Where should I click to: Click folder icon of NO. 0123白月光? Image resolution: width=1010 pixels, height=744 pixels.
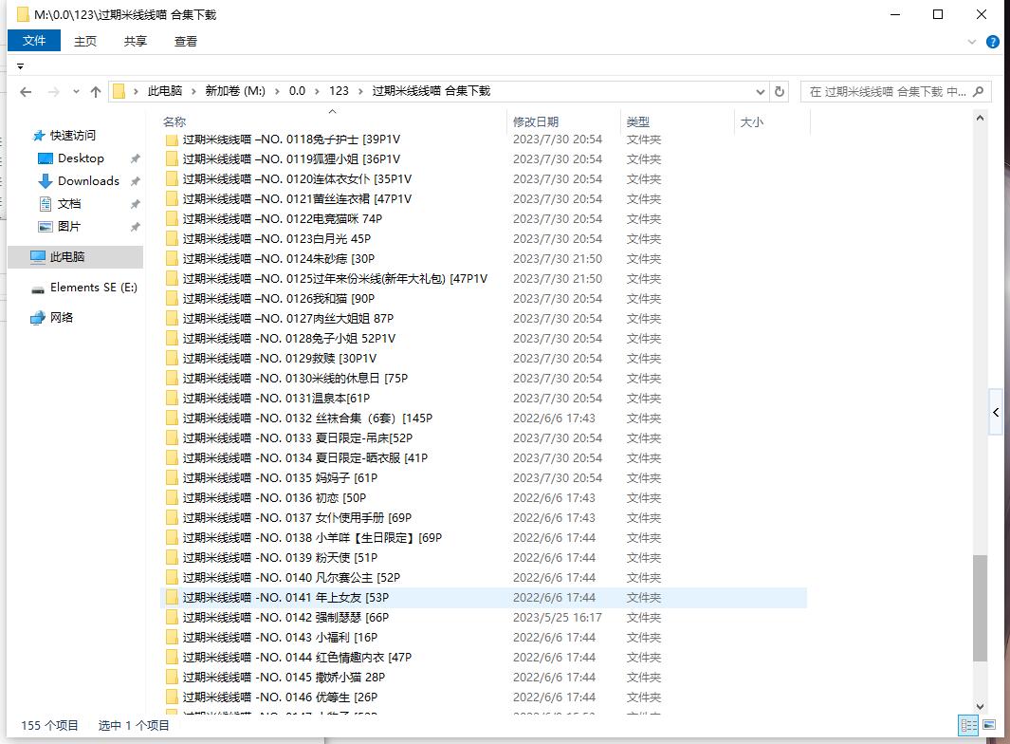(x=172, y=239)
